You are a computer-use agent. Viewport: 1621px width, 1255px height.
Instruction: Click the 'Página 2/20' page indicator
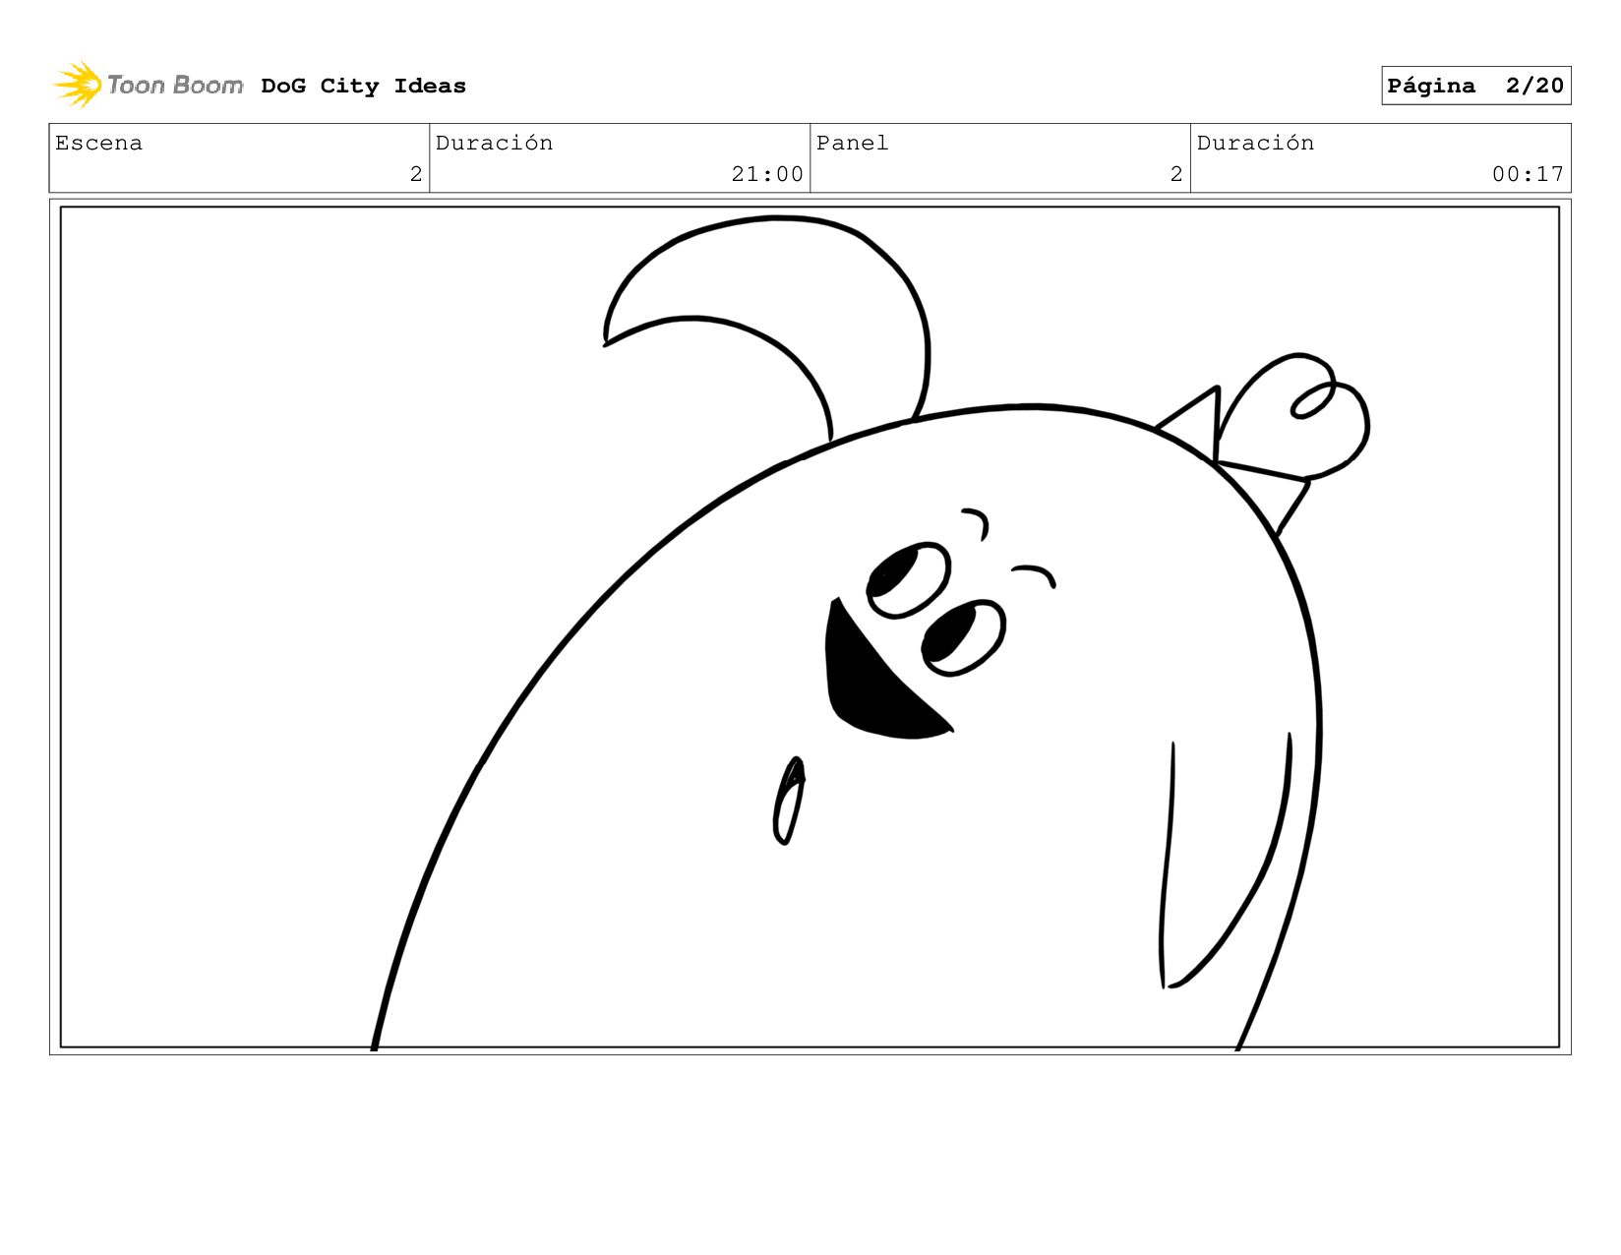click(x=1475, y=86)
